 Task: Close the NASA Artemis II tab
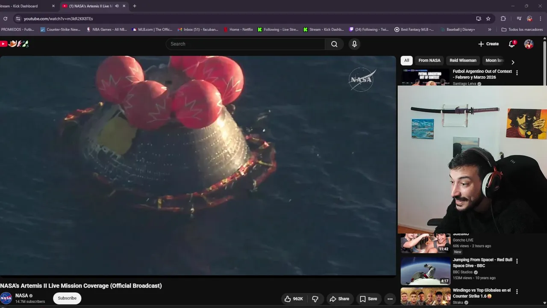pyautogui.click(x=124, y=6)
